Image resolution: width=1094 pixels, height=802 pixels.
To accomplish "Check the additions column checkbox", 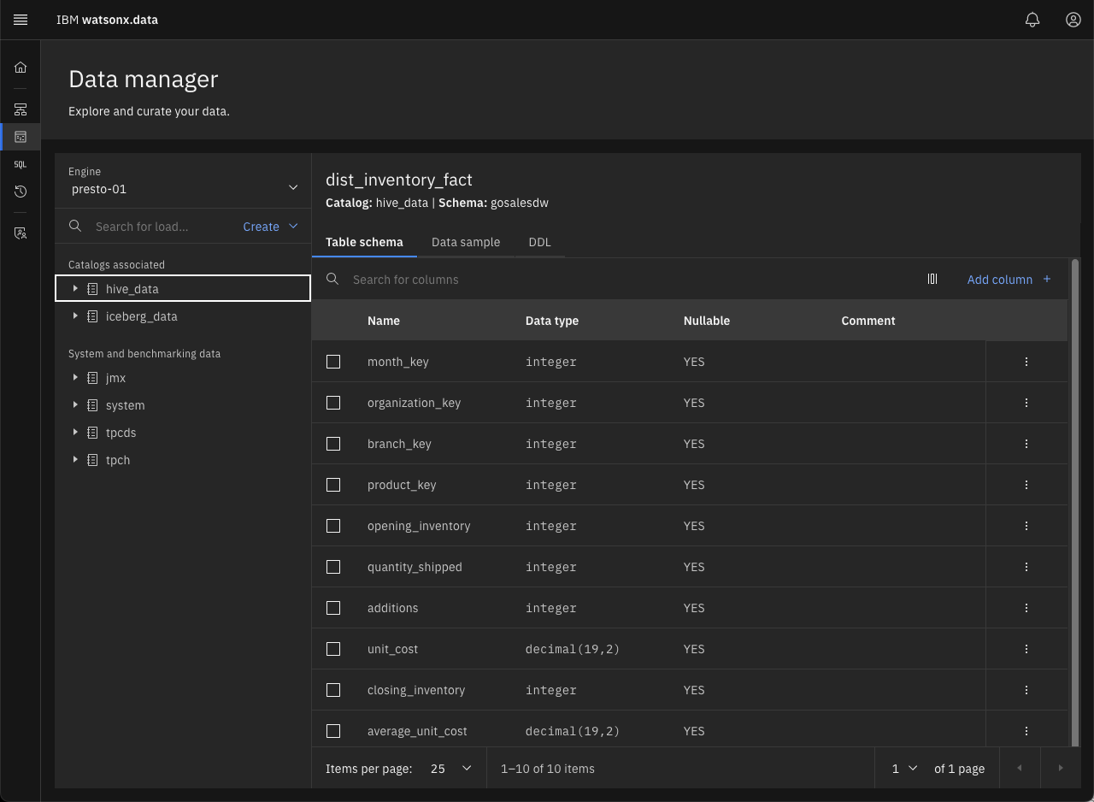I will pyautogui.click(x=333, y=608).
